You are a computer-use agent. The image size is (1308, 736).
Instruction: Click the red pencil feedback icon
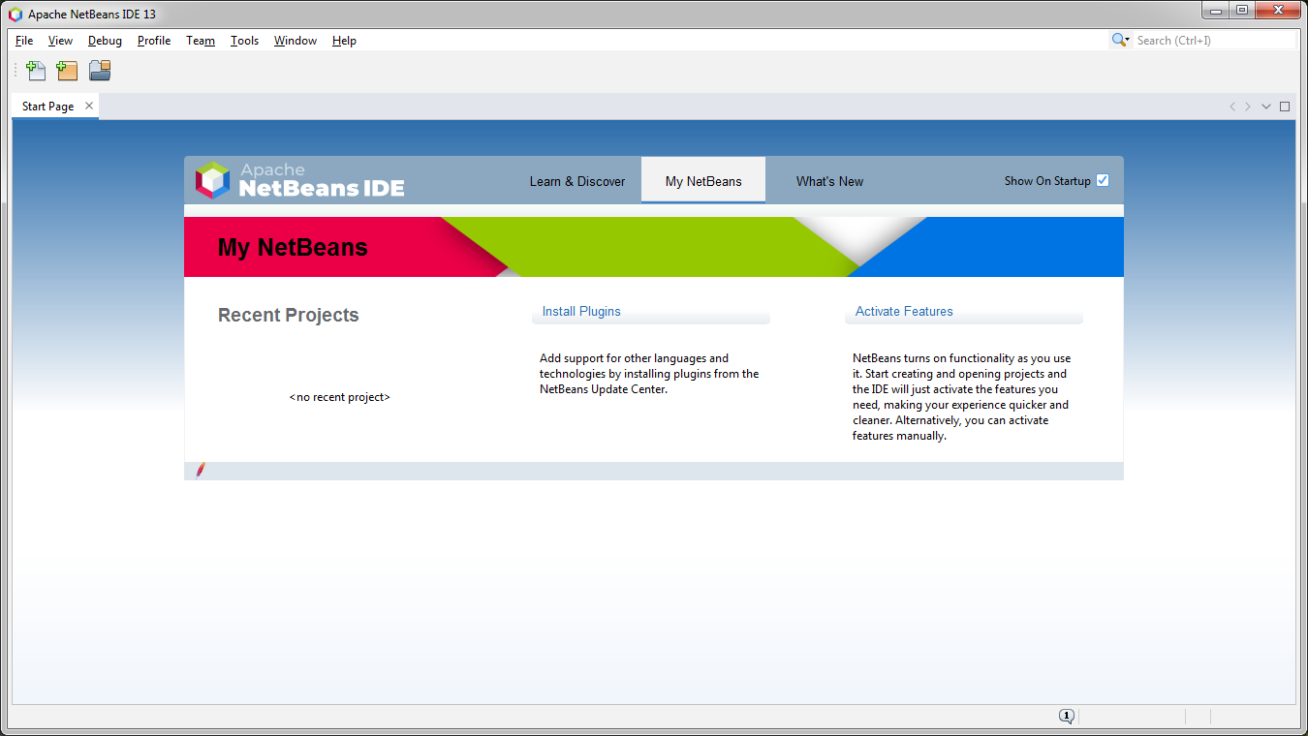coord(200,471)
